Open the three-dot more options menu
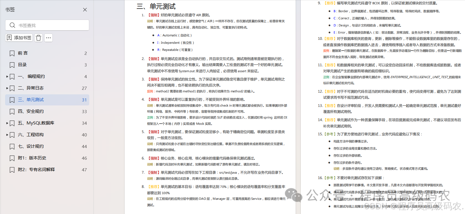The image size is (465, 214). pyautogui.click(x=48, y=38)
